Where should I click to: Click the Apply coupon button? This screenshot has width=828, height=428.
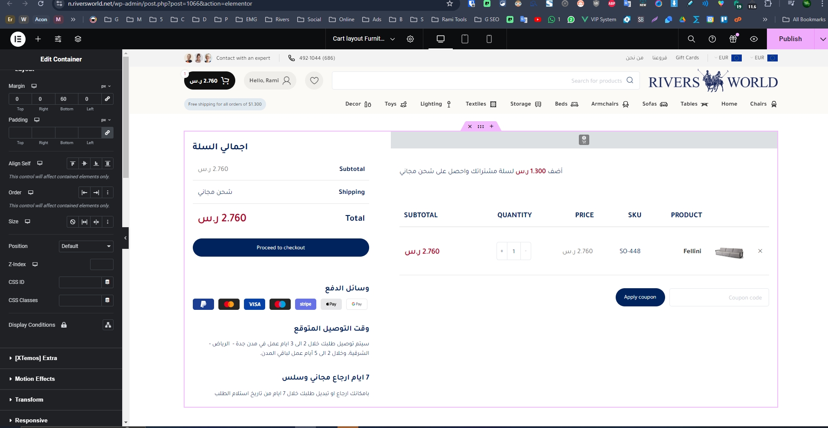(640, 297)
